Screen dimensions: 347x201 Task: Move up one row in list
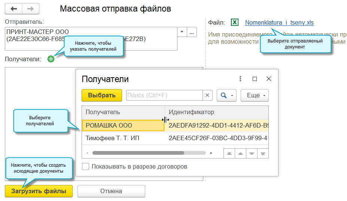[240, 153]
